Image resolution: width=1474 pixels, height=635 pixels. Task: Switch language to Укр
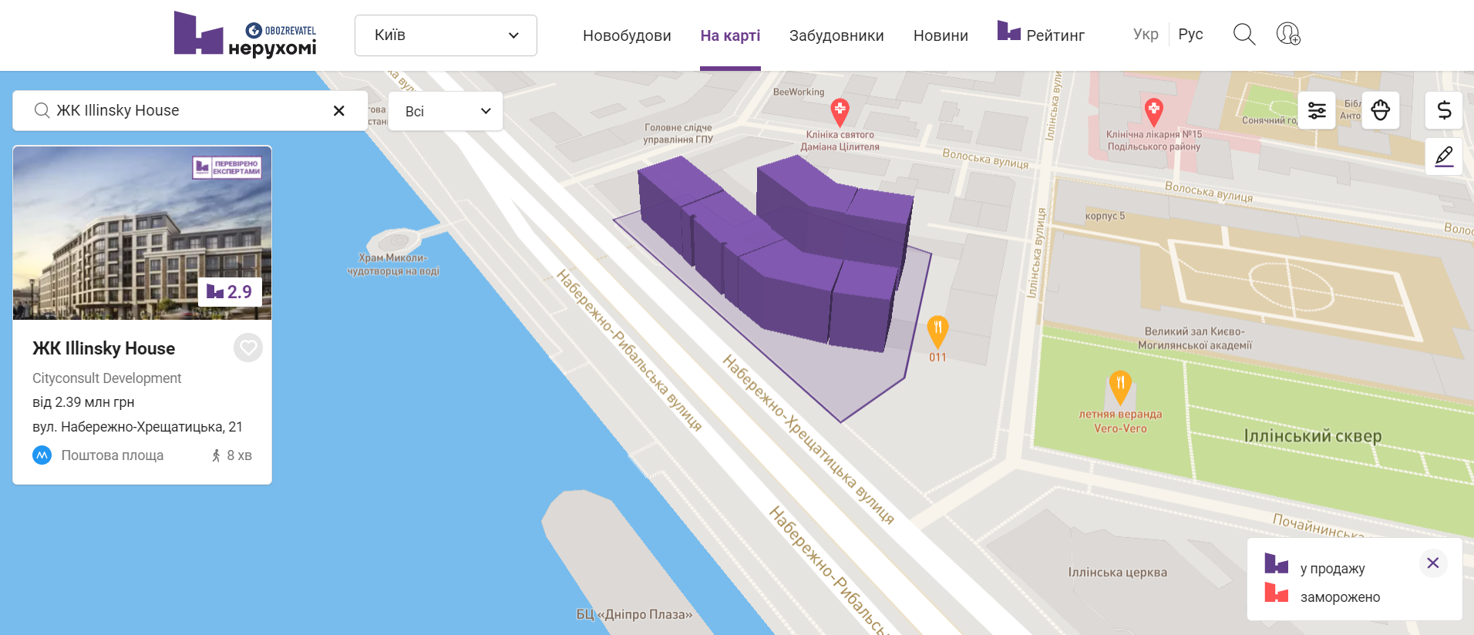click(1146, 35)
